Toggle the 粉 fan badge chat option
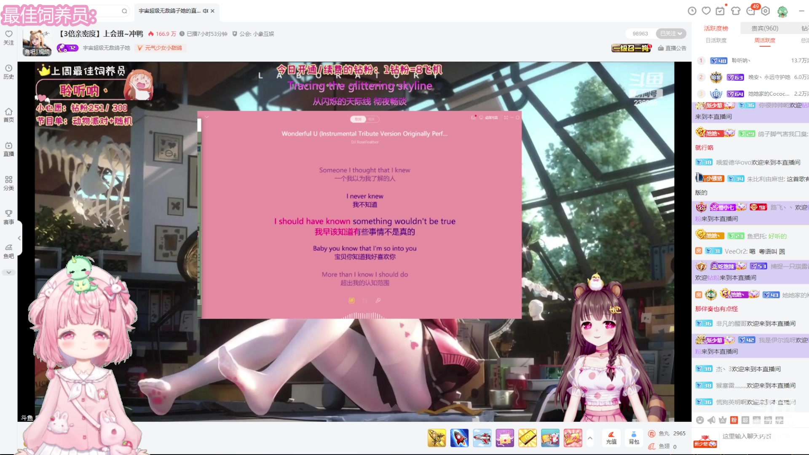809x455 pixels. [x=734, y=420]
